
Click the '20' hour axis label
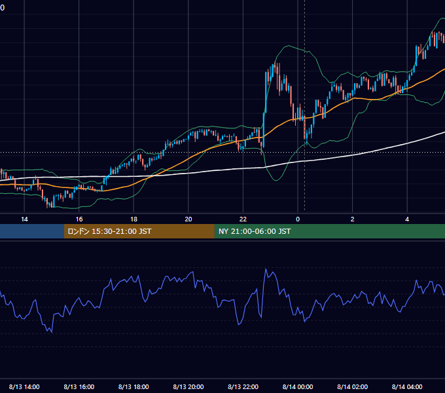188,219
